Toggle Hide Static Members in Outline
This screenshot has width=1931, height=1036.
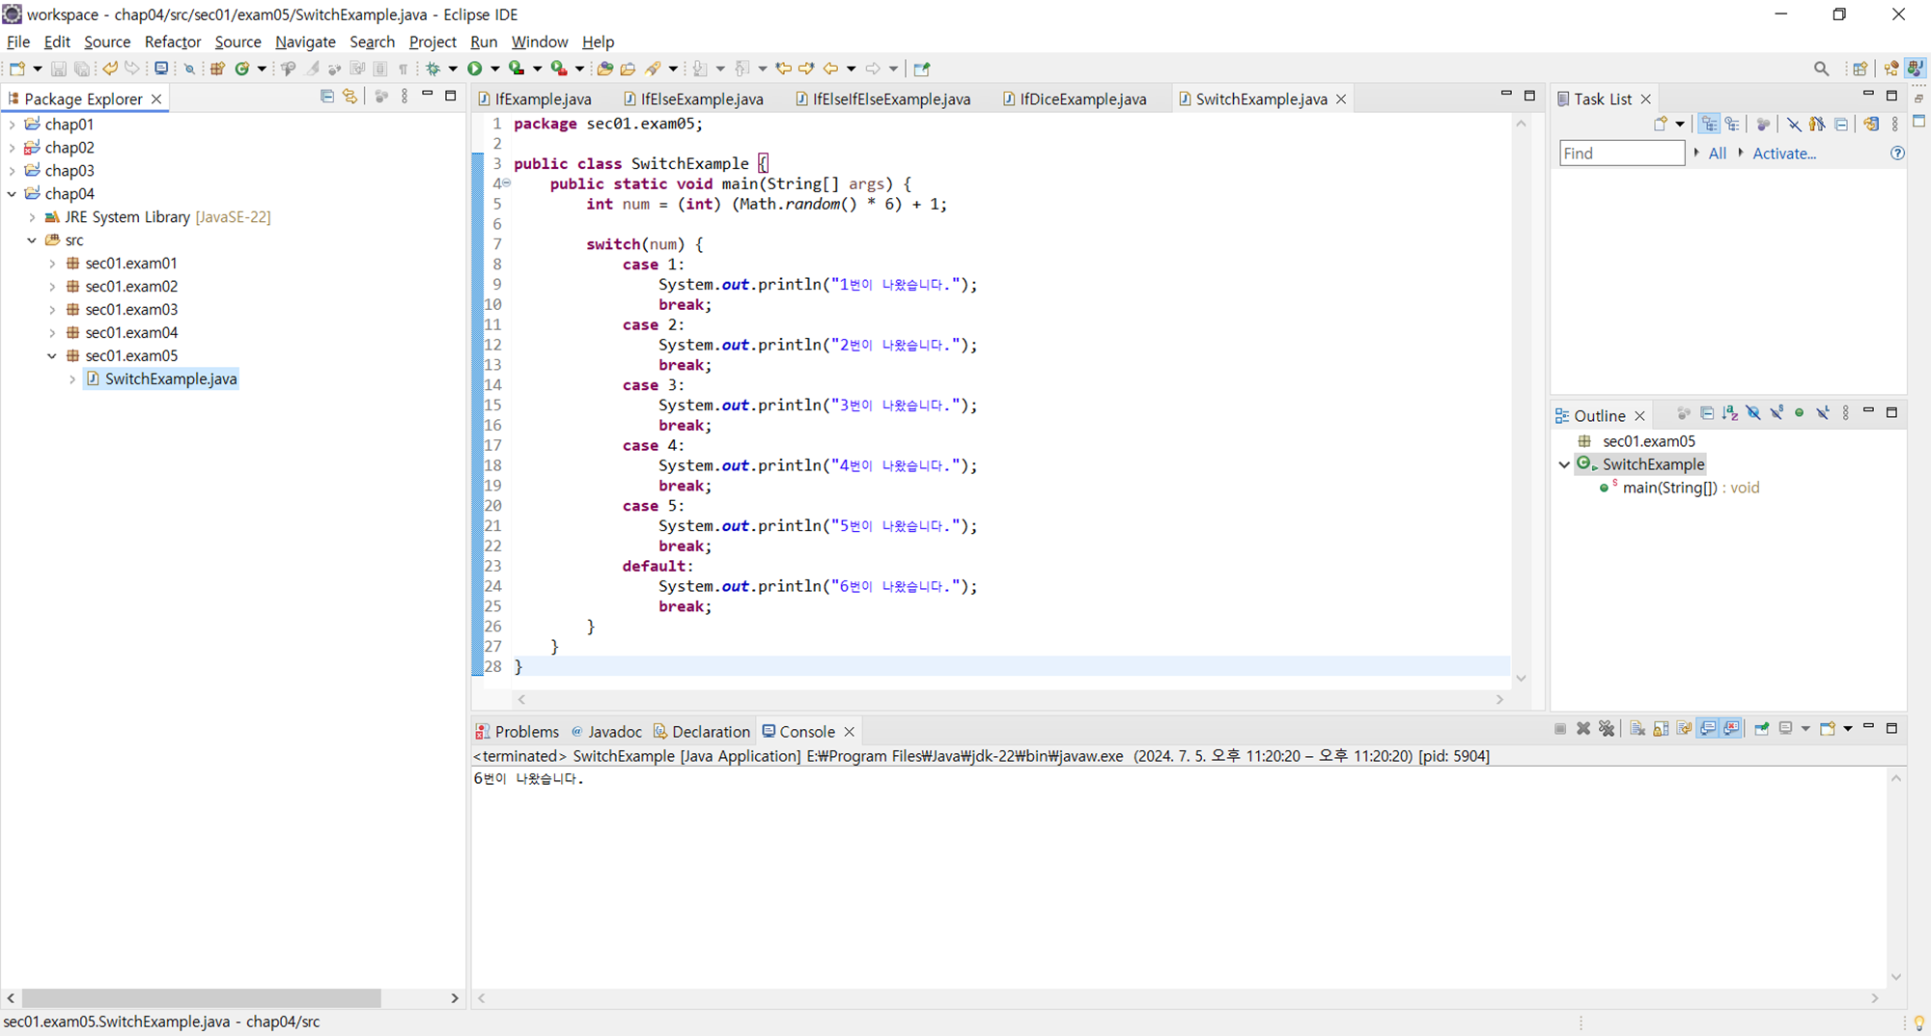[1777, 413]
